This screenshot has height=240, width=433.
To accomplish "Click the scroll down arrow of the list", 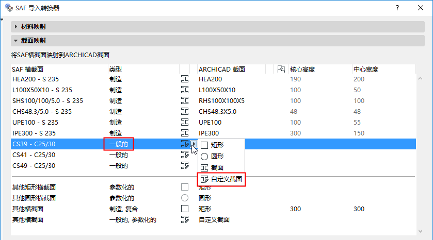I will [x=420, y=231].
